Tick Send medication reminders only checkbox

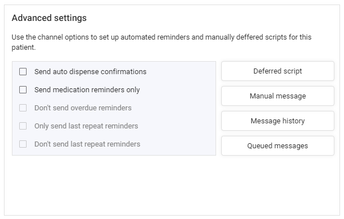(23, 90)
